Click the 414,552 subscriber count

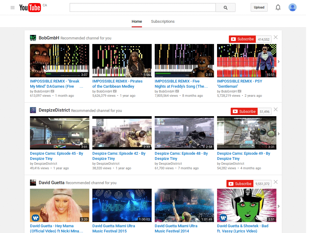(x=264, y=39)
